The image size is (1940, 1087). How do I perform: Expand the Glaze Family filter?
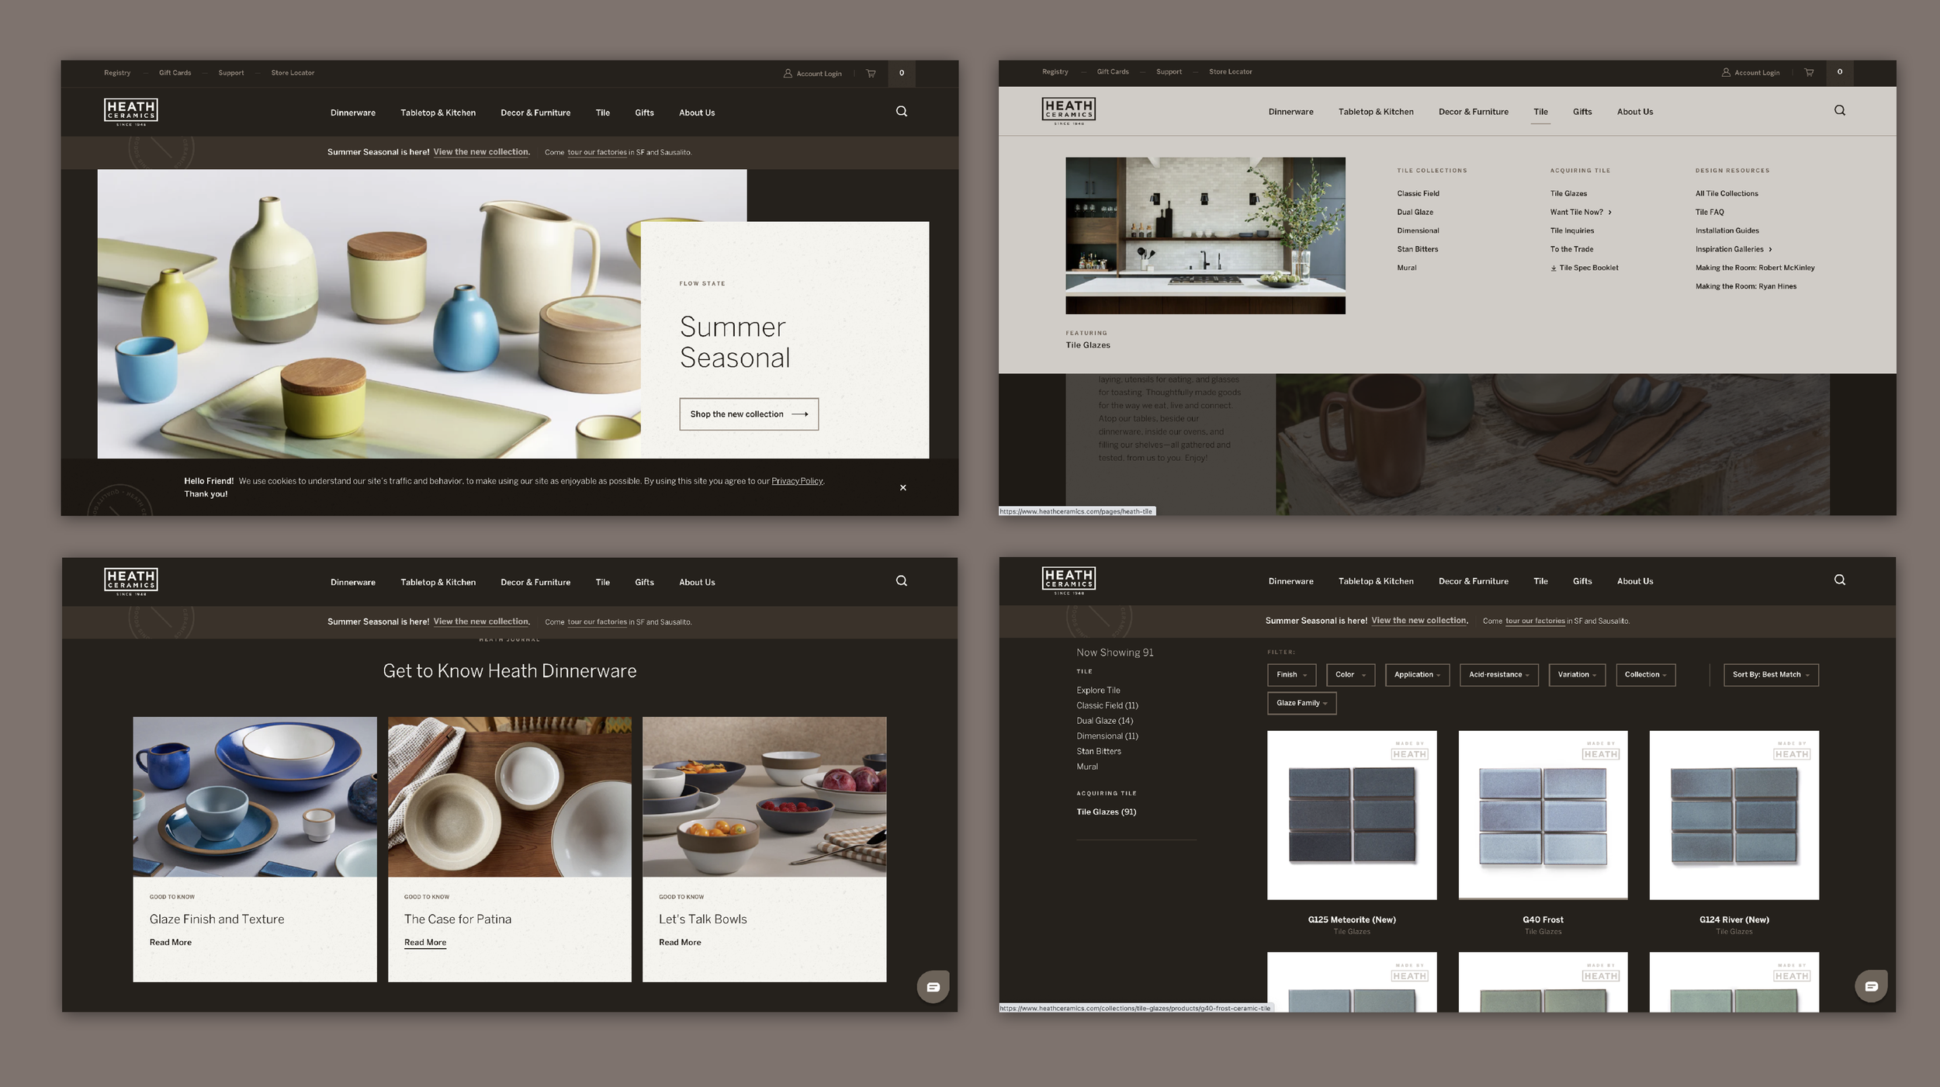pyautogui.click(x=1301, y=703)
